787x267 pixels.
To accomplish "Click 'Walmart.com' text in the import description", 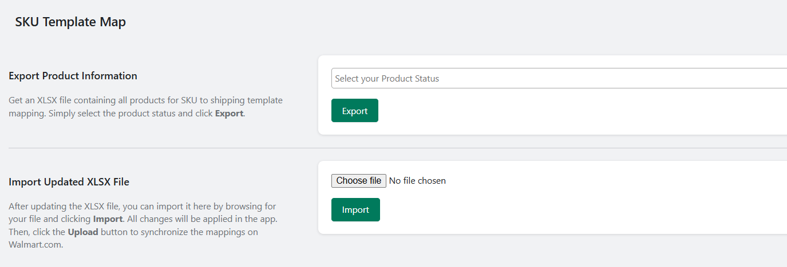I will coord(35,245).
